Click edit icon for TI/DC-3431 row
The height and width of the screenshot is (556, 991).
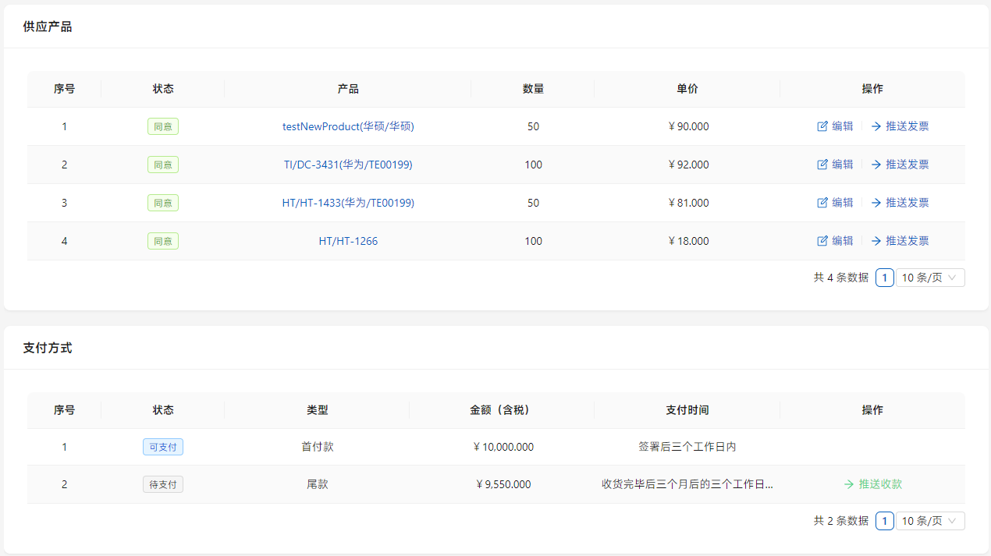822,165
